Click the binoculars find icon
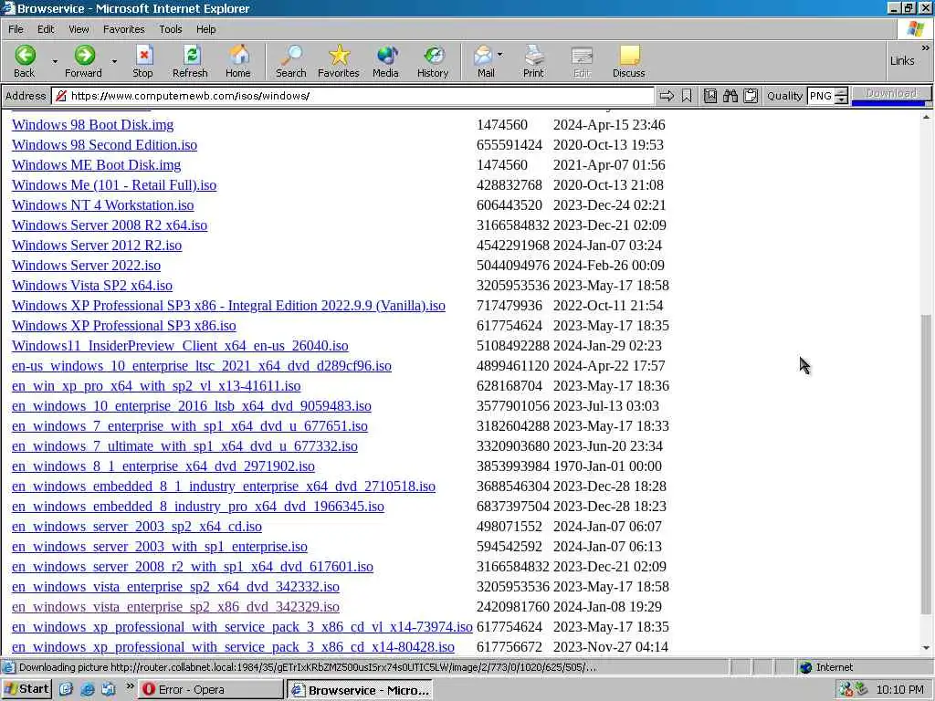This screenshot has width=935, height=701. 730,95
